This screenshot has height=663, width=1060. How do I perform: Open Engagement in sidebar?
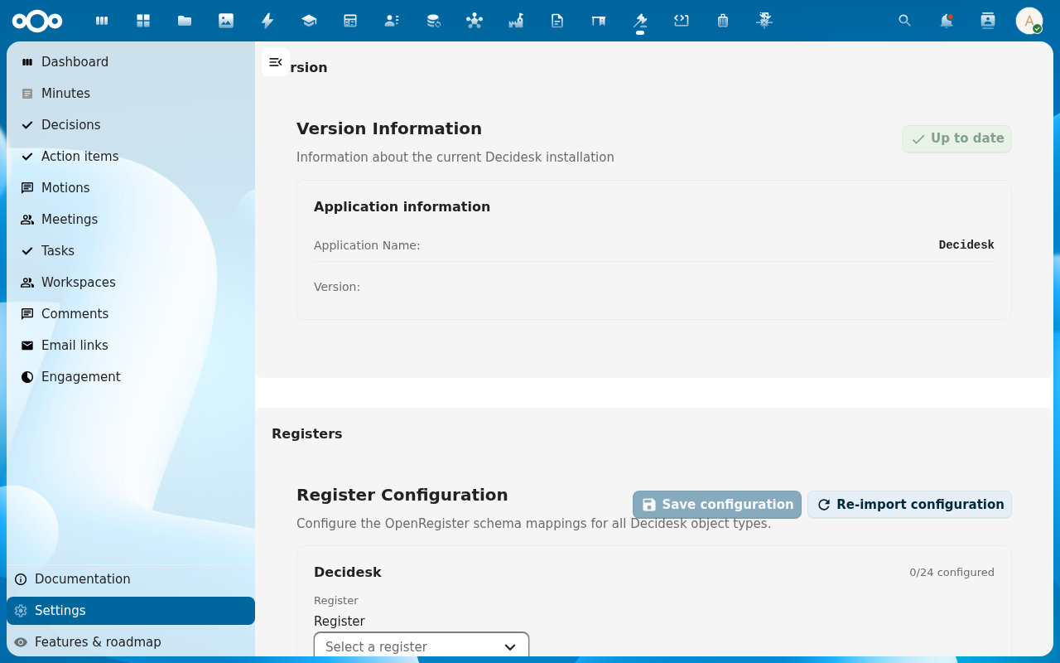131,377
